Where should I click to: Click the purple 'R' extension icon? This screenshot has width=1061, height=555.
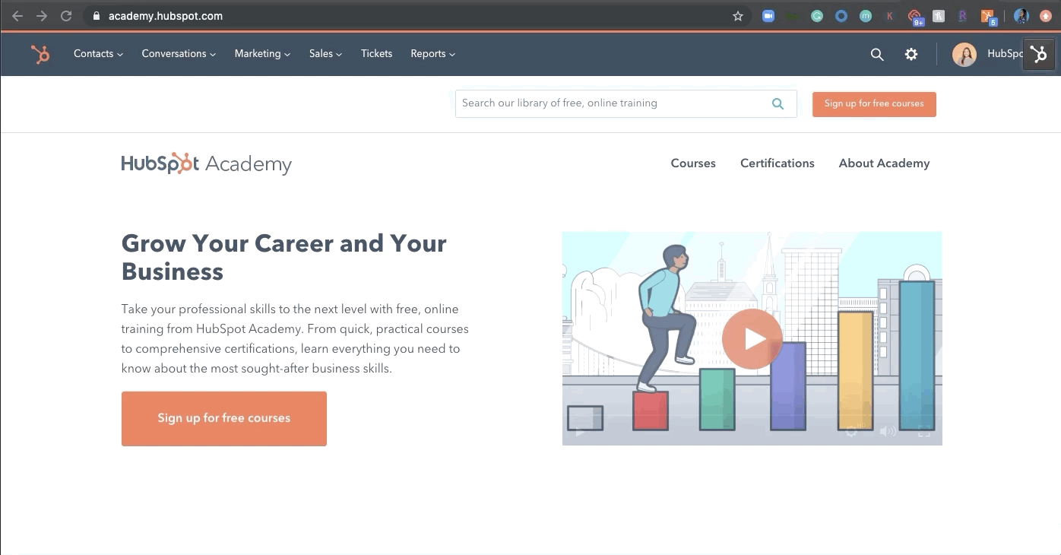963,16
